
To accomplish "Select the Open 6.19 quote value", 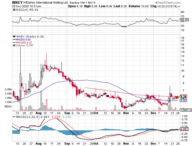I will (75, 6).
